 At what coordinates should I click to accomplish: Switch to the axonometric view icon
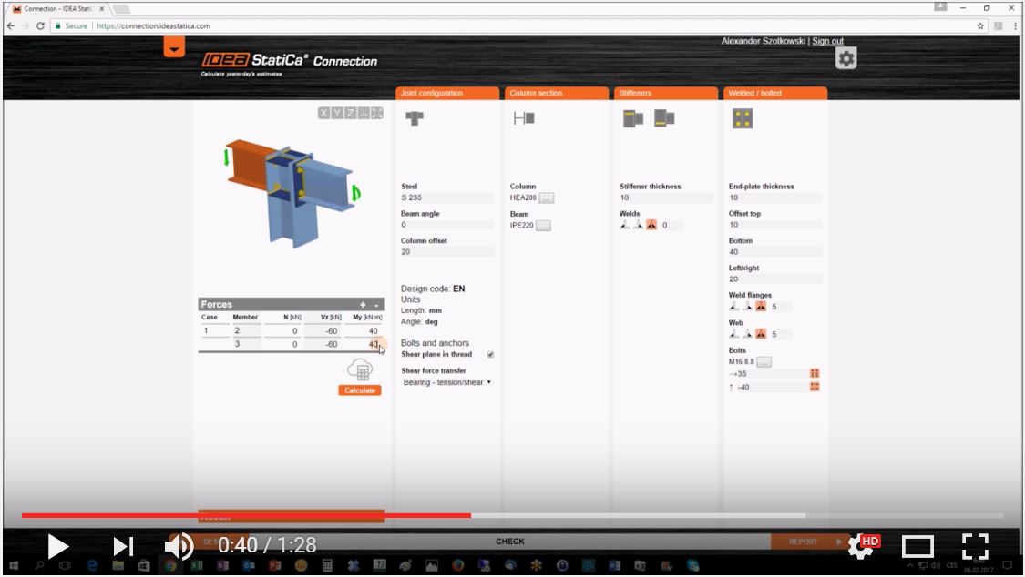click(x=364, y=113)
